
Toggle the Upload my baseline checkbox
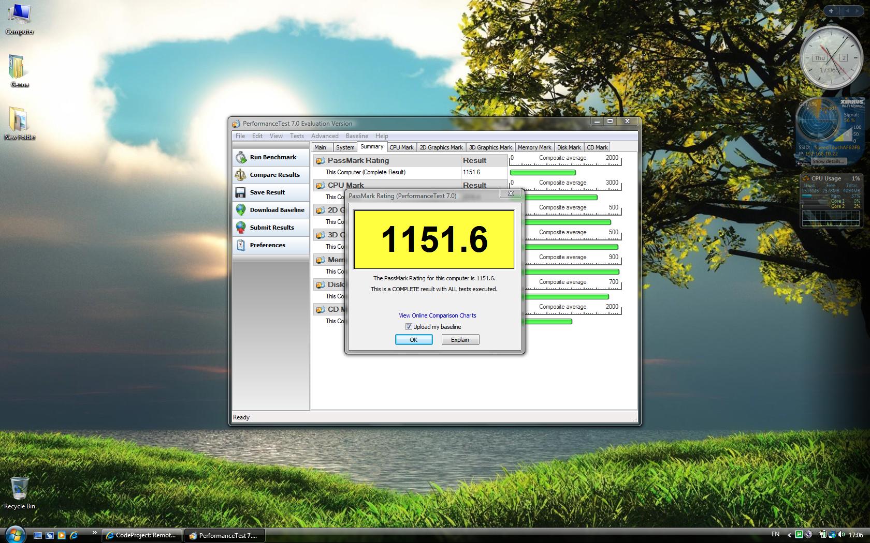coord(409,327)
